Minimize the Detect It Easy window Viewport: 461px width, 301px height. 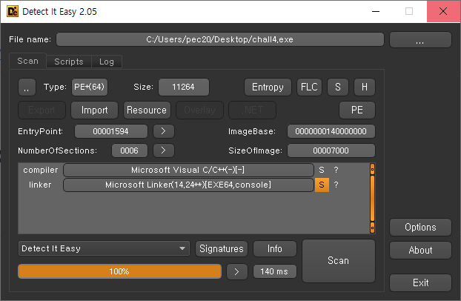(376, 11)
